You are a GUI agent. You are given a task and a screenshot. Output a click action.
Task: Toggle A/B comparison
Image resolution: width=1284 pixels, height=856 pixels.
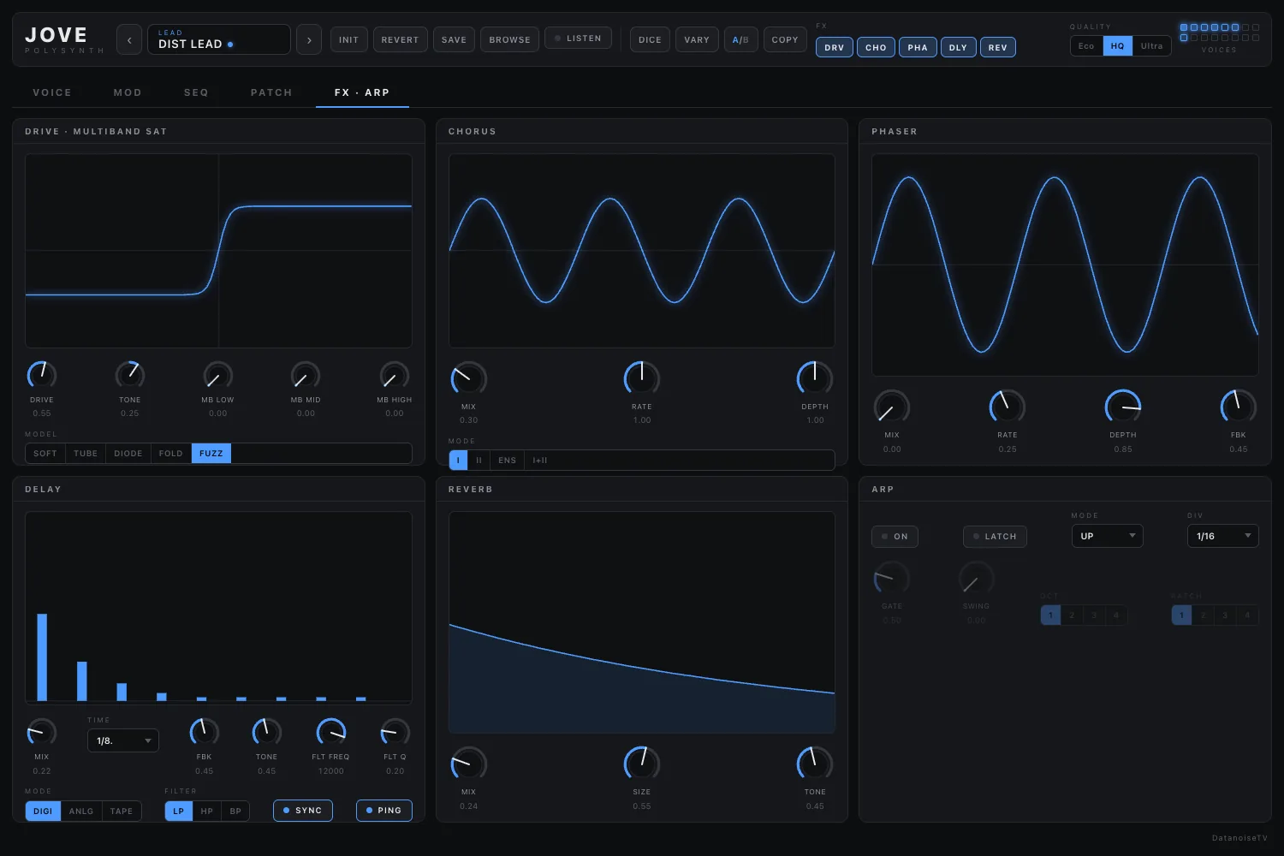click(x=740, y=39)
